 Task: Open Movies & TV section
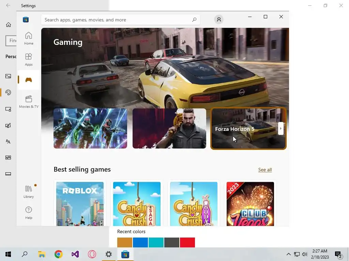click(29, 102)
